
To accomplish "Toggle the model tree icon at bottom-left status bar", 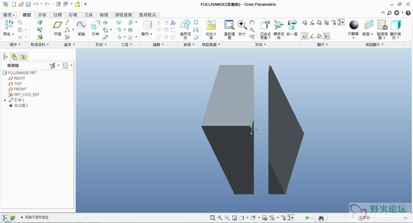I will pos(5,218).
